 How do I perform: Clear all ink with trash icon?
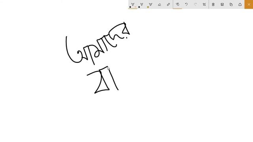213,4
